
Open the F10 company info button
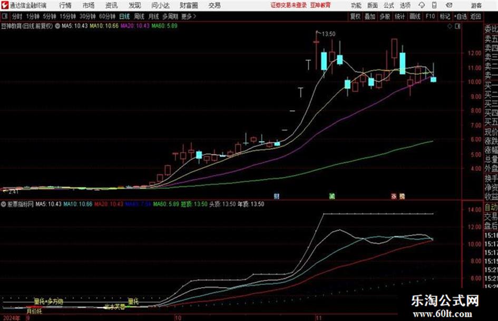[x=430, y=16]
